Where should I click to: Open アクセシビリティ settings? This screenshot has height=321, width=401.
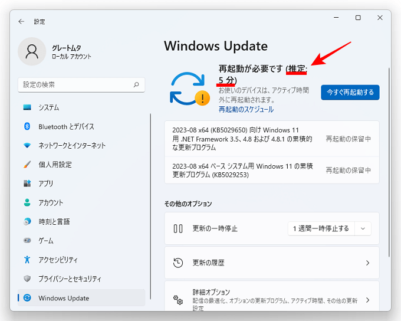(x=81, y=260)
